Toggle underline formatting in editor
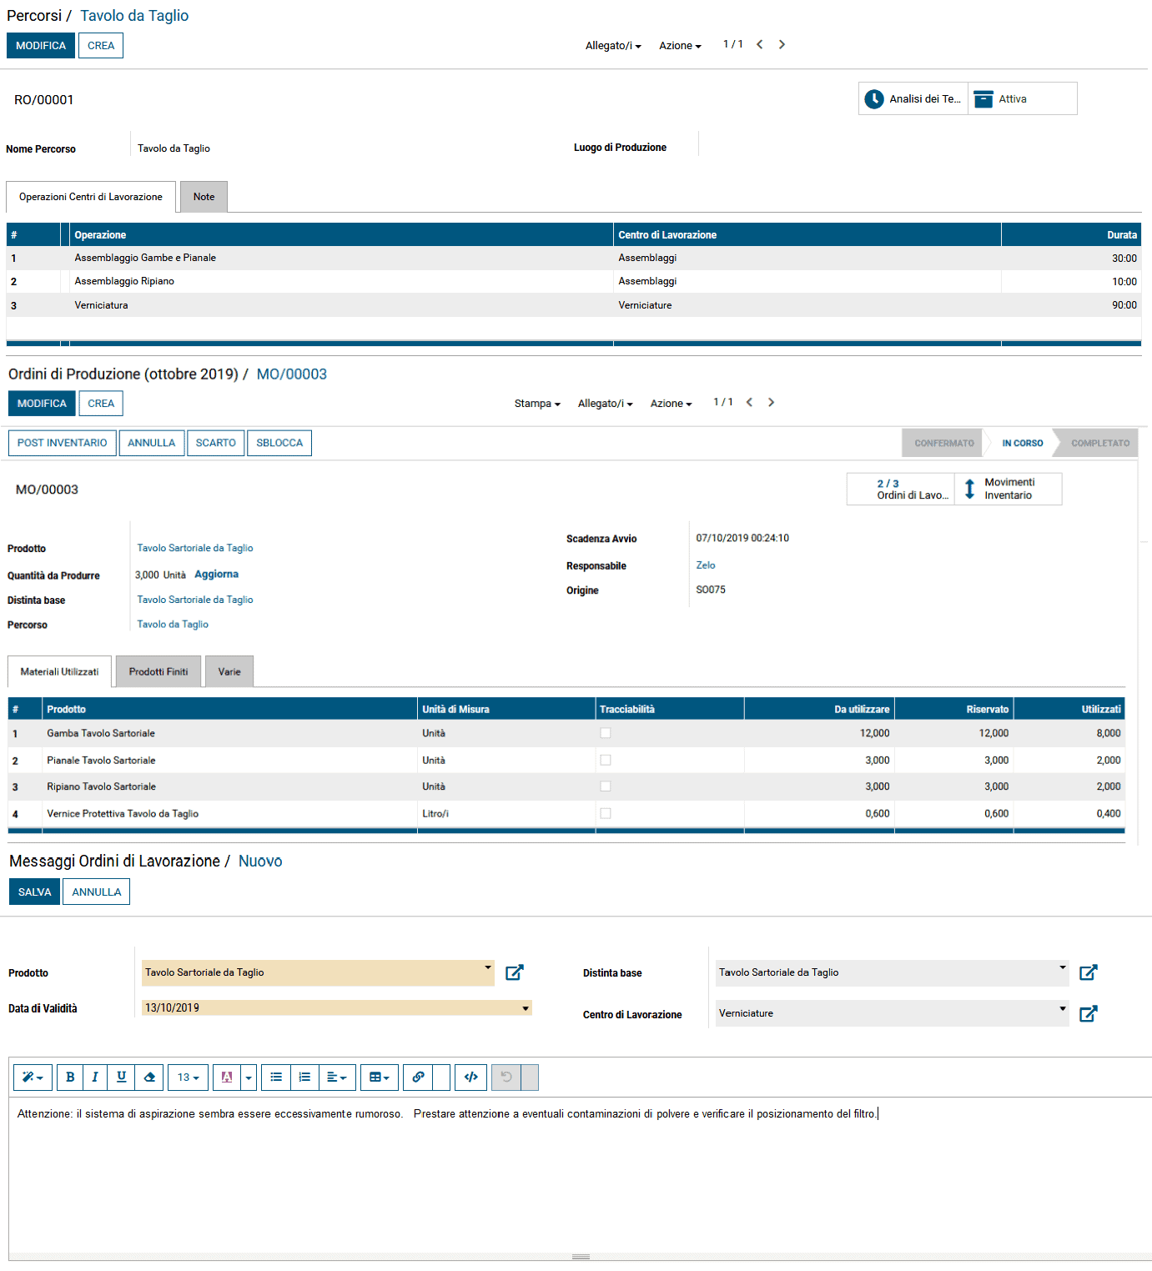1152x1271 pixels. [x=122, y=1078]
